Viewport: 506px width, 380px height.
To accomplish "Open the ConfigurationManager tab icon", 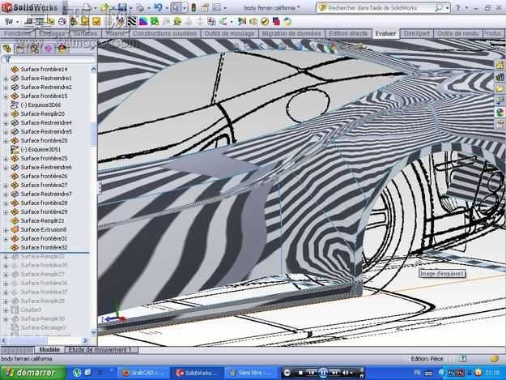I will pos(35,49).
